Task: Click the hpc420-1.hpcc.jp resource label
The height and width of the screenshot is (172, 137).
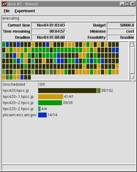Action: [18, 97]
